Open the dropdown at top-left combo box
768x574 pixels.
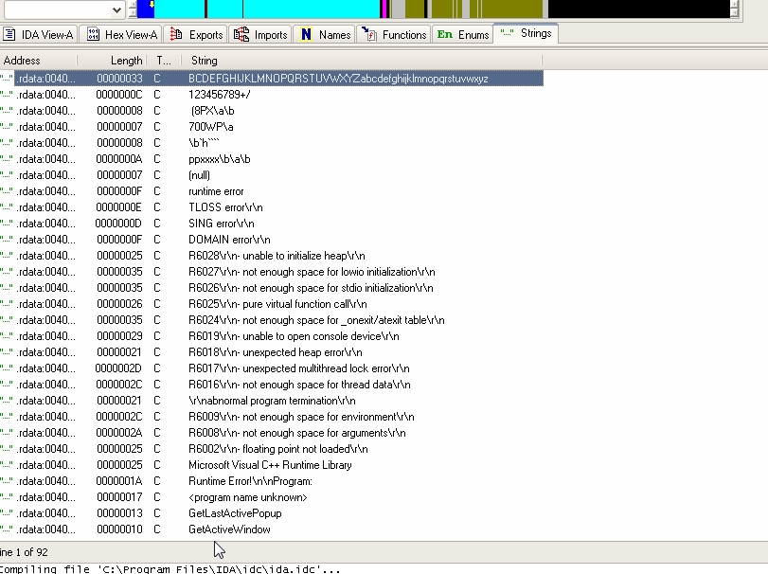[116, 9]
